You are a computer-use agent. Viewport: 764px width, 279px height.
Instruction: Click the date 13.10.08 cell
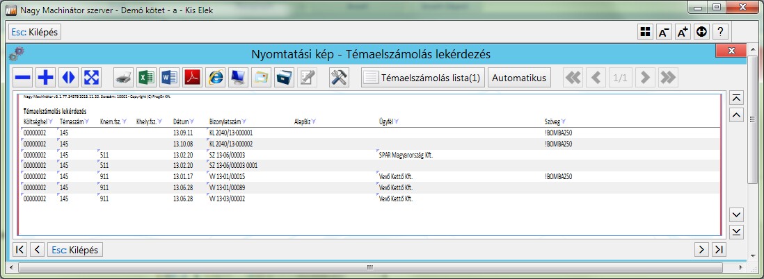(183, 144)
